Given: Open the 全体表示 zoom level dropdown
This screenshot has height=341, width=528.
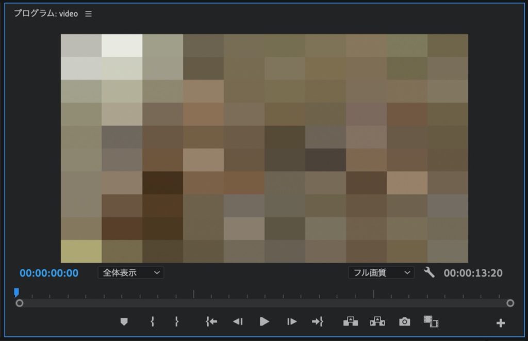Looking at the screenshot, I should pyautogui.click(x=131, y=272).
